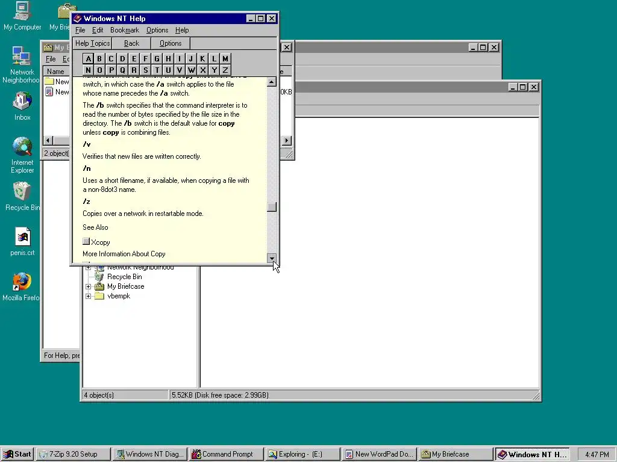This screenshot has height=462, width=617.
Task: Expand the My Briefcase tree node
Action: [88, 286]
